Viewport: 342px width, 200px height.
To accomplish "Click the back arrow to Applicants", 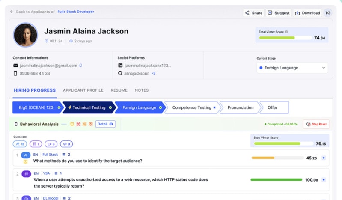I will point(12,12).
